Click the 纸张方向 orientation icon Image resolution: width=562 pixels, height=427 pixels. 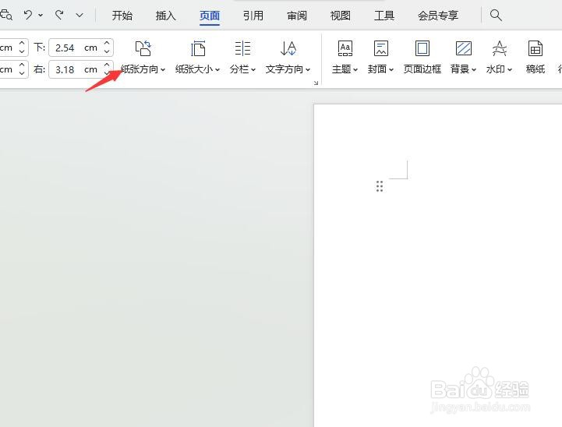pyautogui.click(x=143, y=48)
